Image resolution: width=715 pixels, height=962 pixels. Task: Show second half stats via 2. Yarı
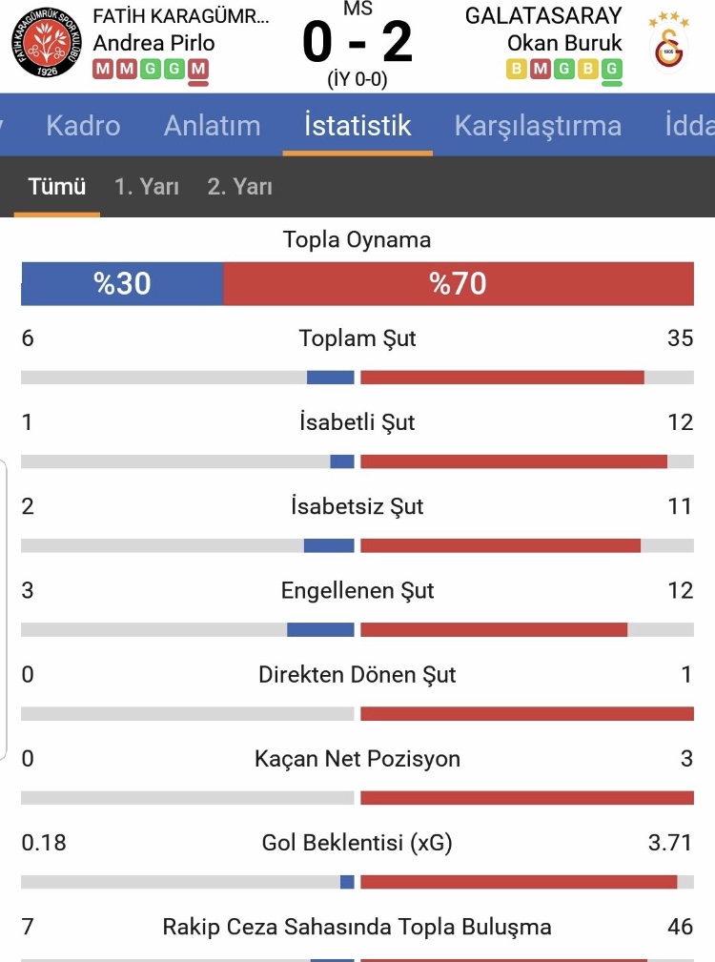tap(240, 187)
